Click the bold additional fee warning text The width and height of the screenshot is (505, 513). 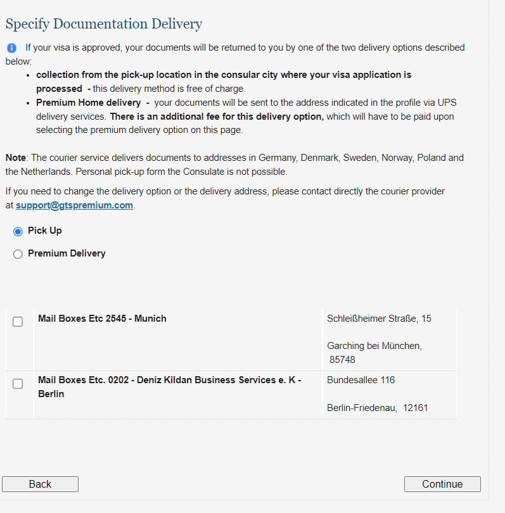click(x=217, y=117)
